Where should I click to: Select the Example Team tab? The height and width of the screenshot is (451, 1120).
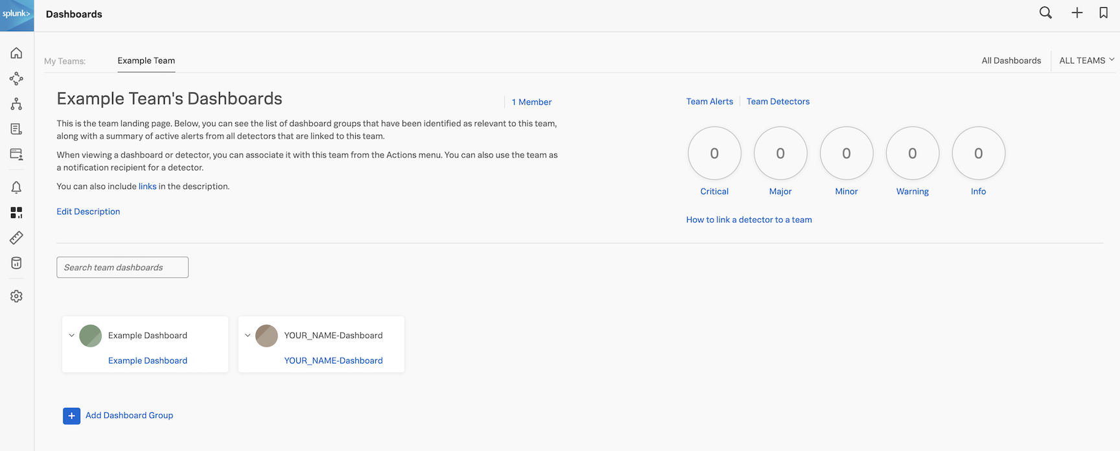146,60
